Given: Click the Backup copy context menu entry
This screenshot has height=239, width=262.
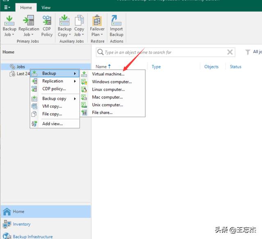Looking at the screenshot, I should (54, 98).
